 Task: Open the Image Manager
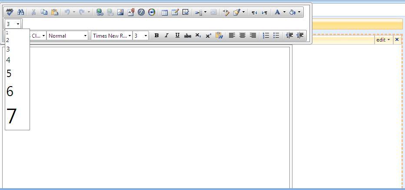[x=120, y=12]
